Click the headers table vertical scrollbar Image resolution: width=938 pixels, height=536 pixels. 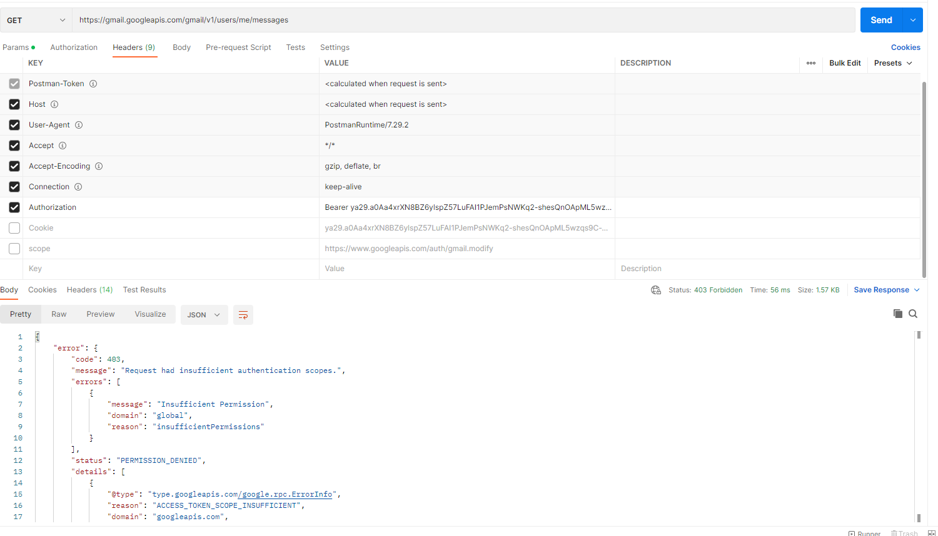(x=924, y=179)
